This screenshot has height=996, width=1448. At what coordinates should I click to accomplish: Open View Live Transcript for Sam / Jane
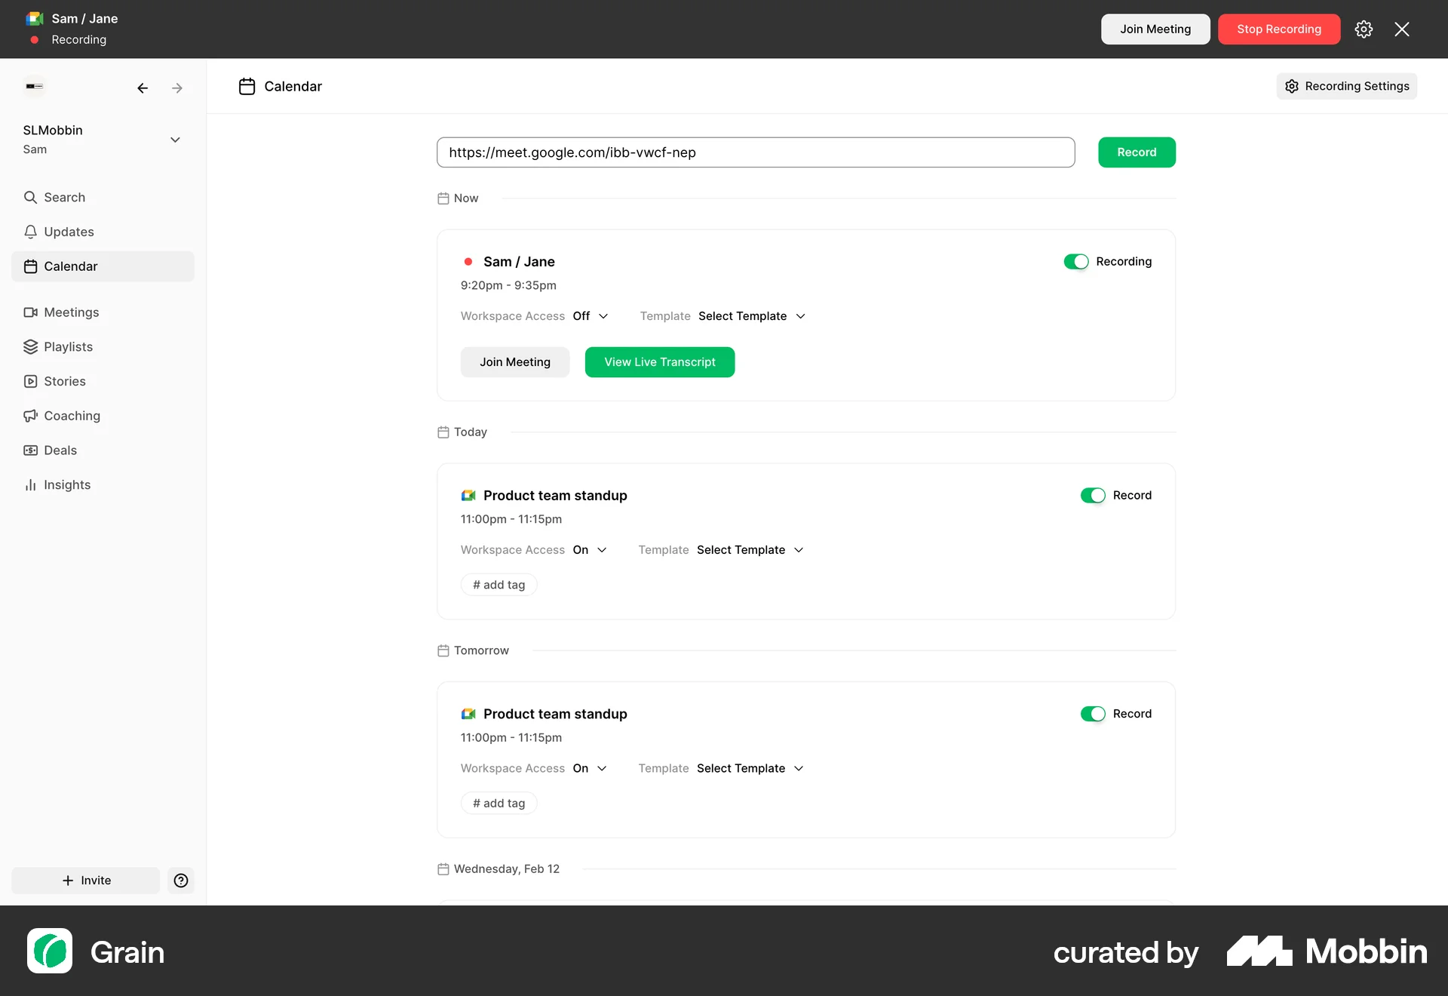[660, 361]
